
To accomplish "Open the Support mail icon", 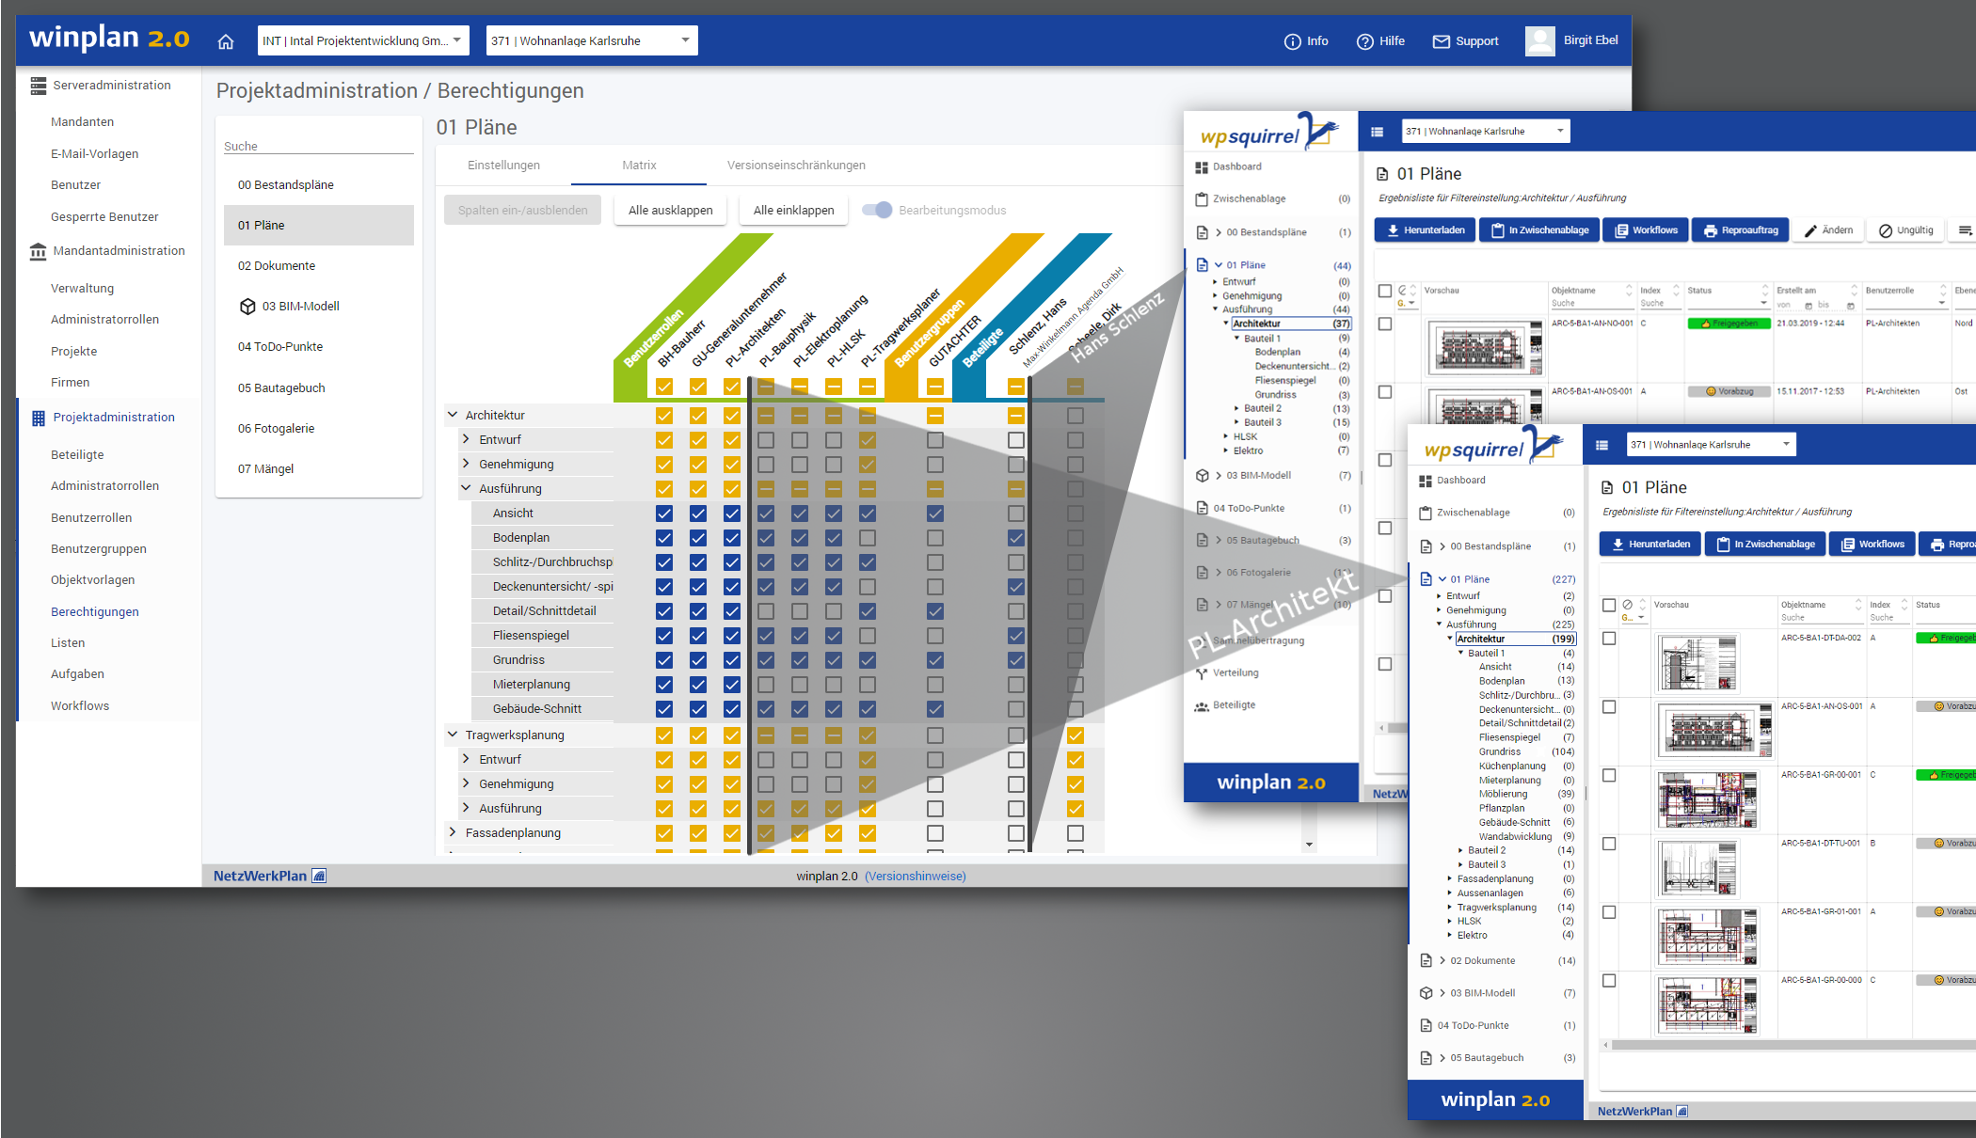I will click(1441, 41).
